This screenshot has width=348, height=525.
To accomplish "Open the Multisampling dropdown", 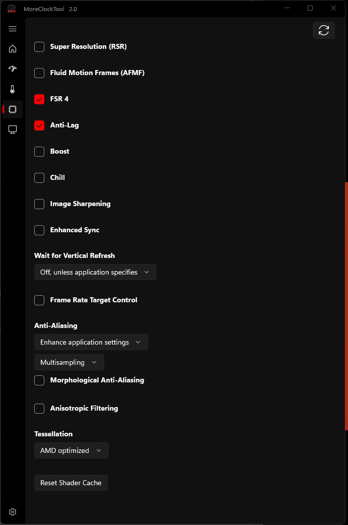I will click(69, 362).
